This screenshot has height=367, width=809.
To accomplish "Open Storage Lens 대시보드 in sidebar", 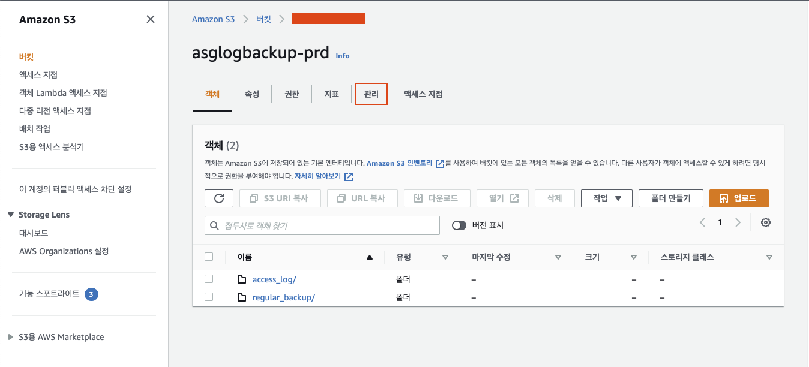I will (34, 233).
